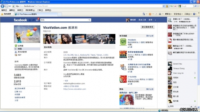Open the Tools (工具) menu in menu bar
This screenshot has width=200, height=112.
[40, 10]
